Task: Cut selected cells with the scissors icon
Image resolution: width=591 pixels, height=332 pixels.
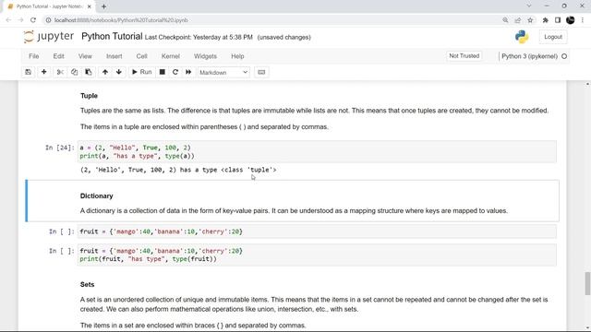Action: 60,72
